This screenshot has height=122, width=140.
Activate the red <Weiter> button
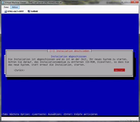[119, 70]
